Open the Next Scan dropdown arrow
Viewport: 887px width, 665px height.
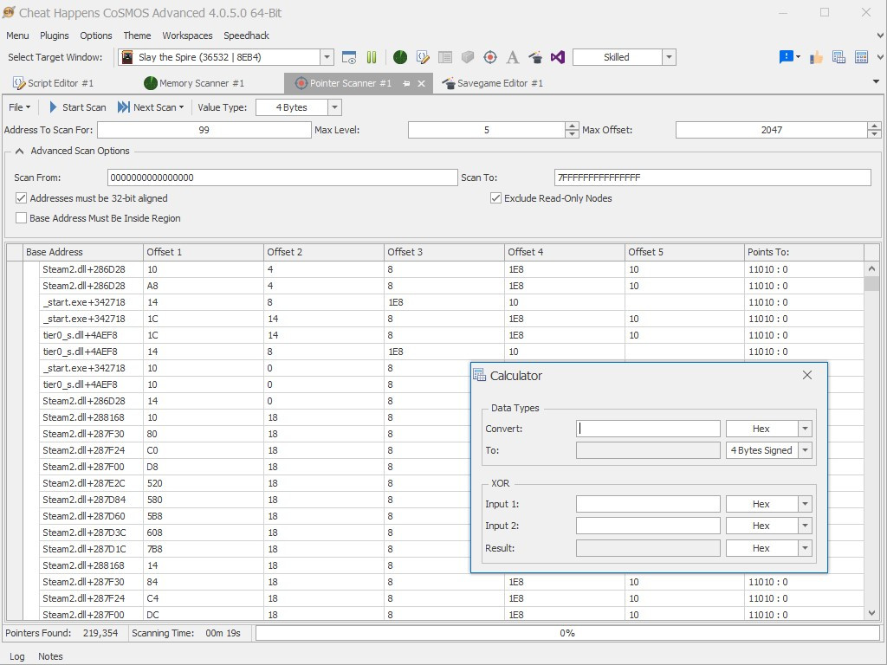(x=181, y=107)
